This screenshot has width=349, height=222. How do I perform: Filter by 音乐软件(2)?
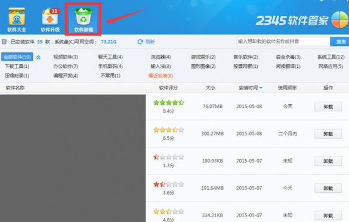246,57
